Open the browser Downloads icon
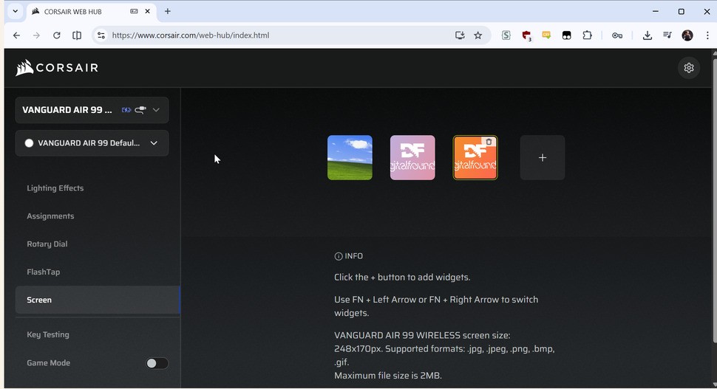 coord(647,35)
